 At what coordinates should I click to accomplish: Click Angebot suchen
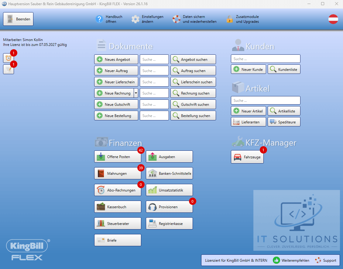[x=193, y=59]
